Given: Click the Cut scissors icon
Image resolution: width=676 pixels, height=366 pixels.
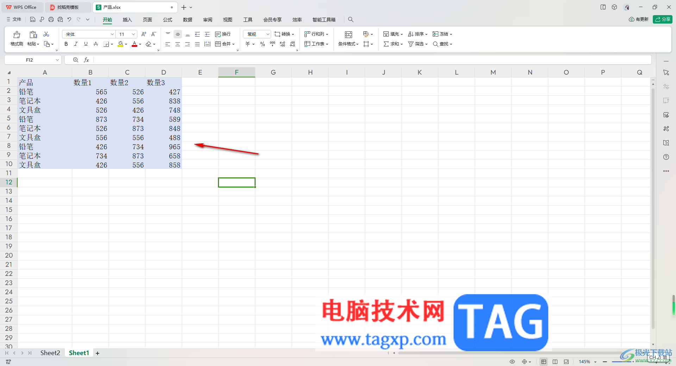Looking at the screenshot, I should pos(46,34).
